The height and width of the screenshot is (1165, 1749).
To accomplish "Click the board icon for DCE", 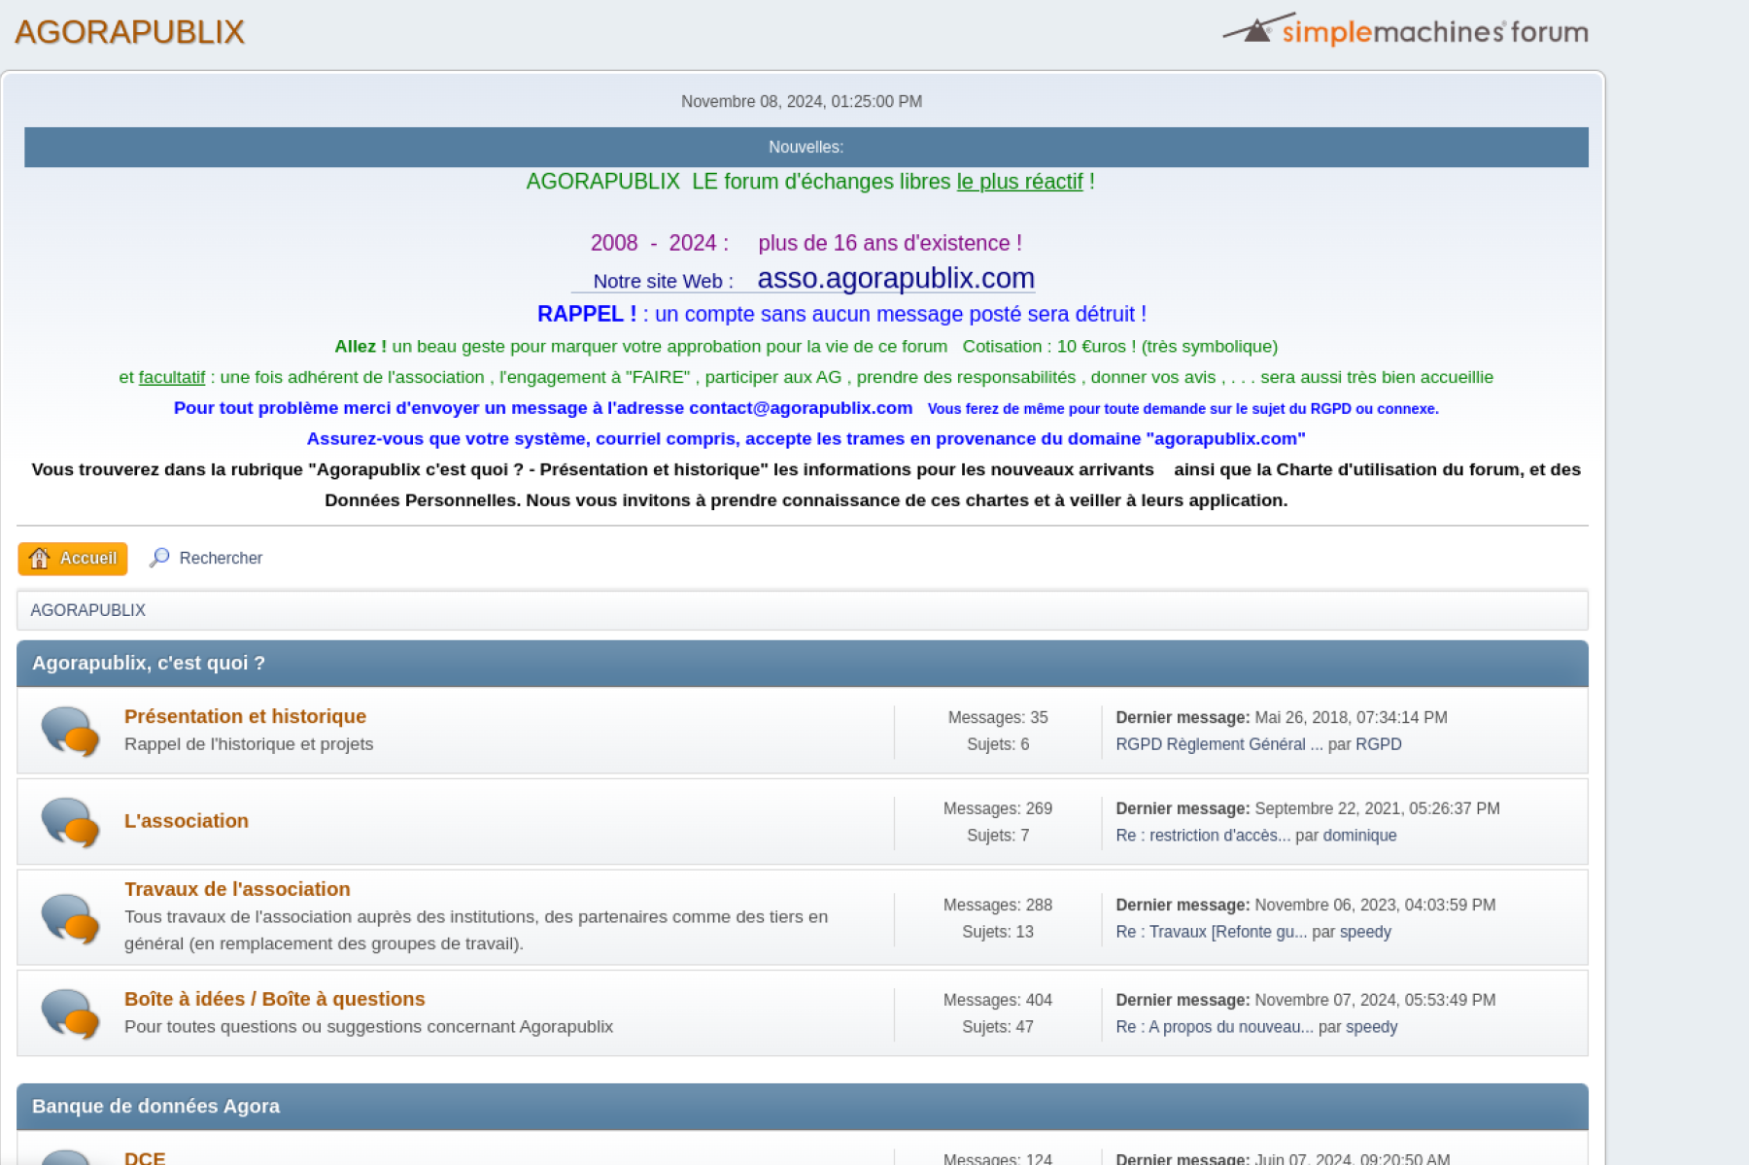I will point(70,1156).
